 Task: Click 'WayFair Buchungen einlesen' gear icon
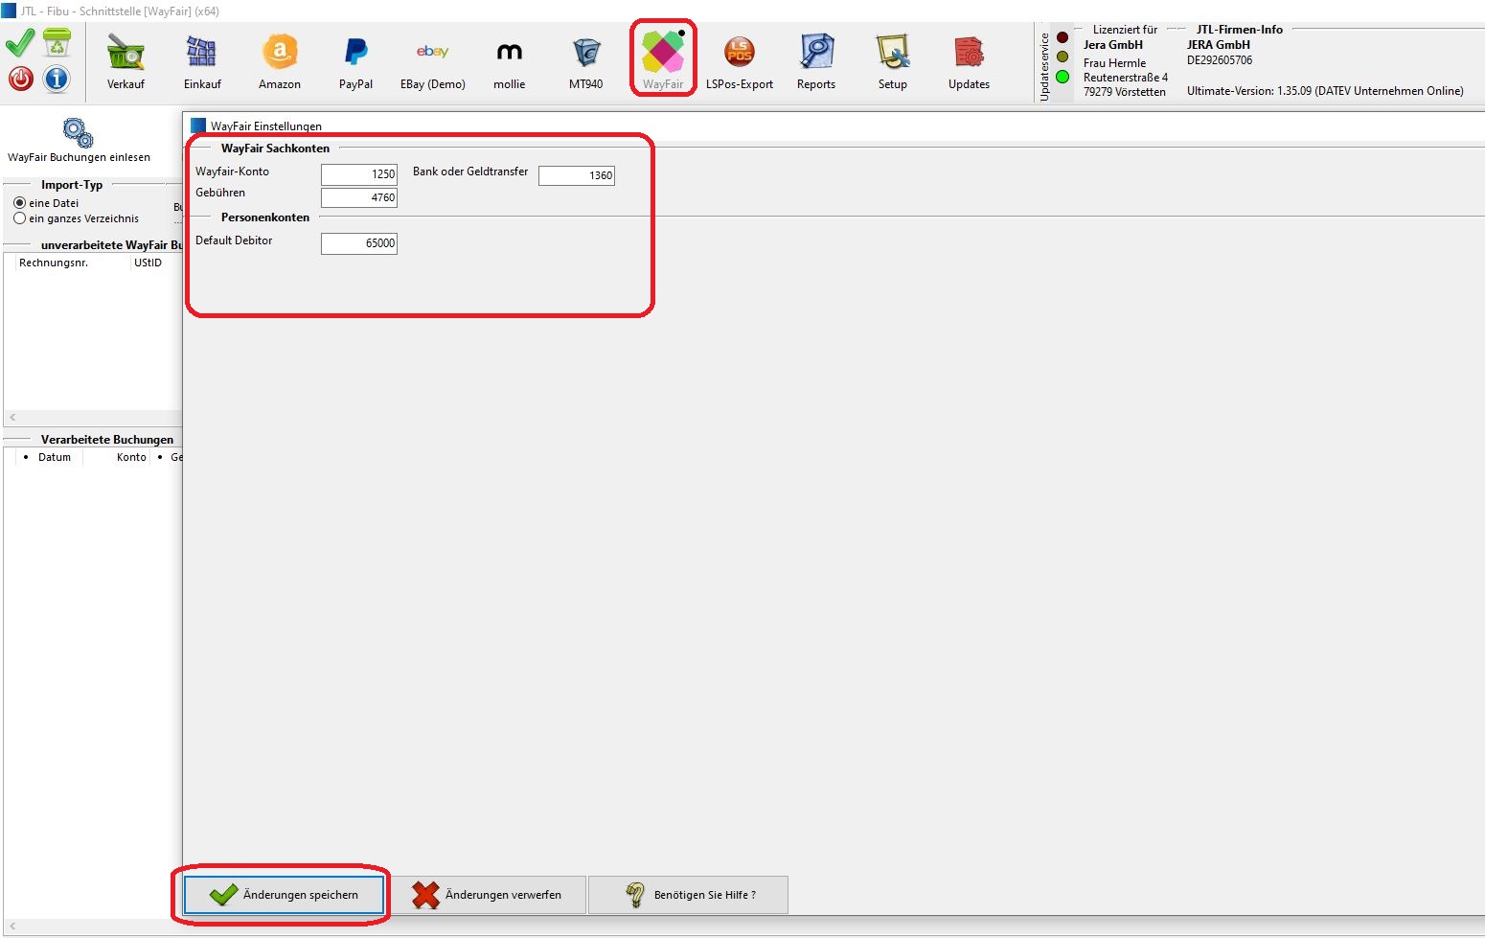tap(78, 133)
